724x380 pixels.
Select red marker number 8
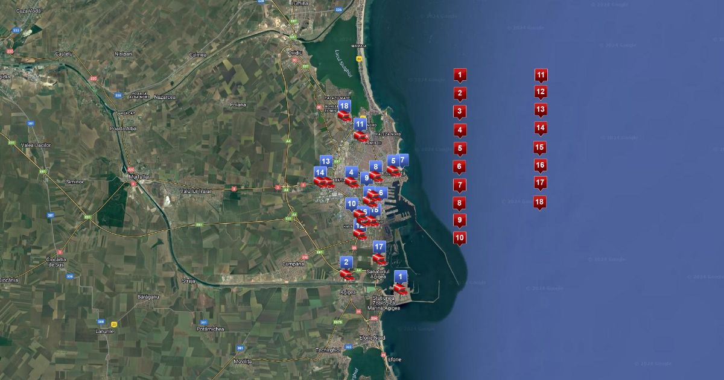[x=460, y=203]
